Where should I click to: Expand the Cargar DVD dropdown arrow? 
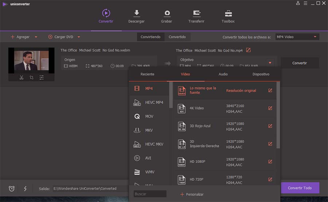79,37
